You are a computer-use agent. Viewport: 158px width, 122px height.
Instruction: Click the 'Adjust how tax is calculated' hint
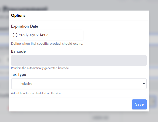point(37,93)
